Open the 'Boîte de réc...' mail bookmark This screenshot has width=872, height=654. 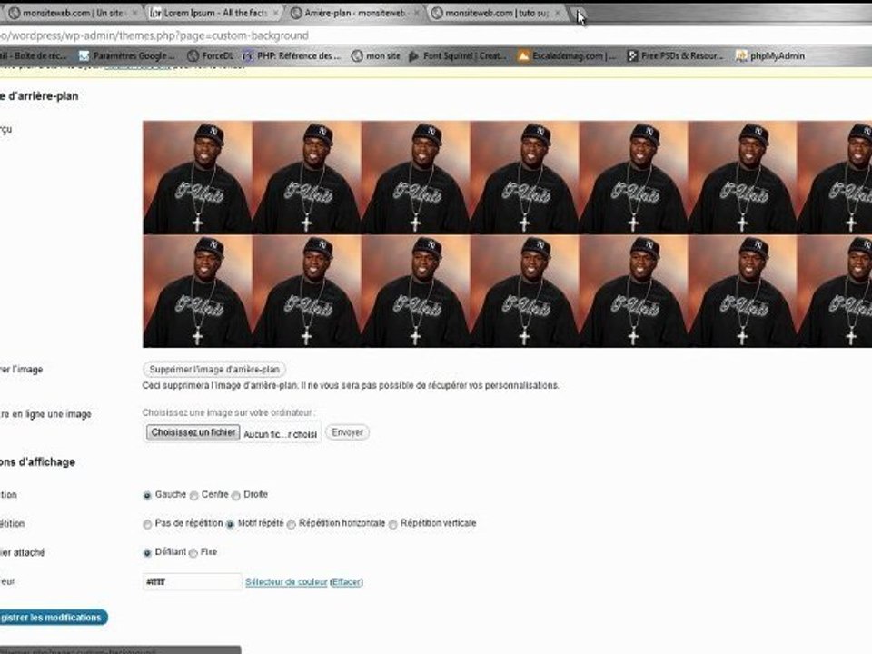(34, 55)
